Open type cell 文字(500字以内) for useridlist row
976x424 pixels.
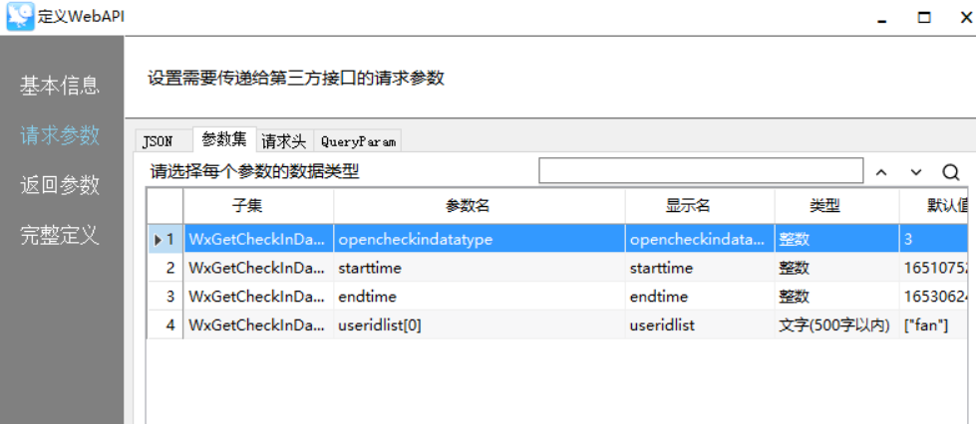835,324
